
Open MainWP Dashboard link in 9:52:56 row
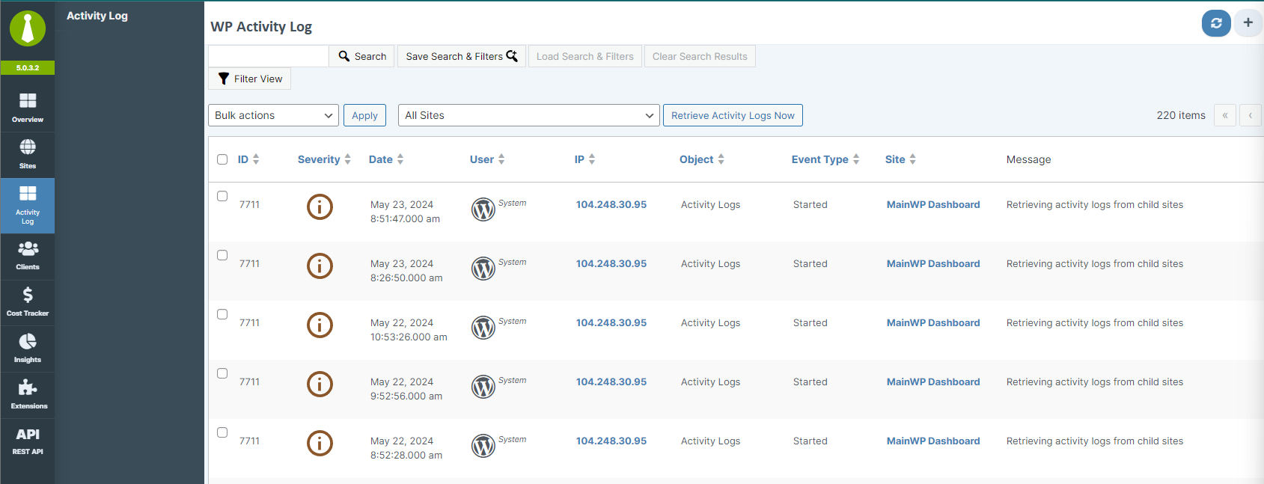pos(933,382)
